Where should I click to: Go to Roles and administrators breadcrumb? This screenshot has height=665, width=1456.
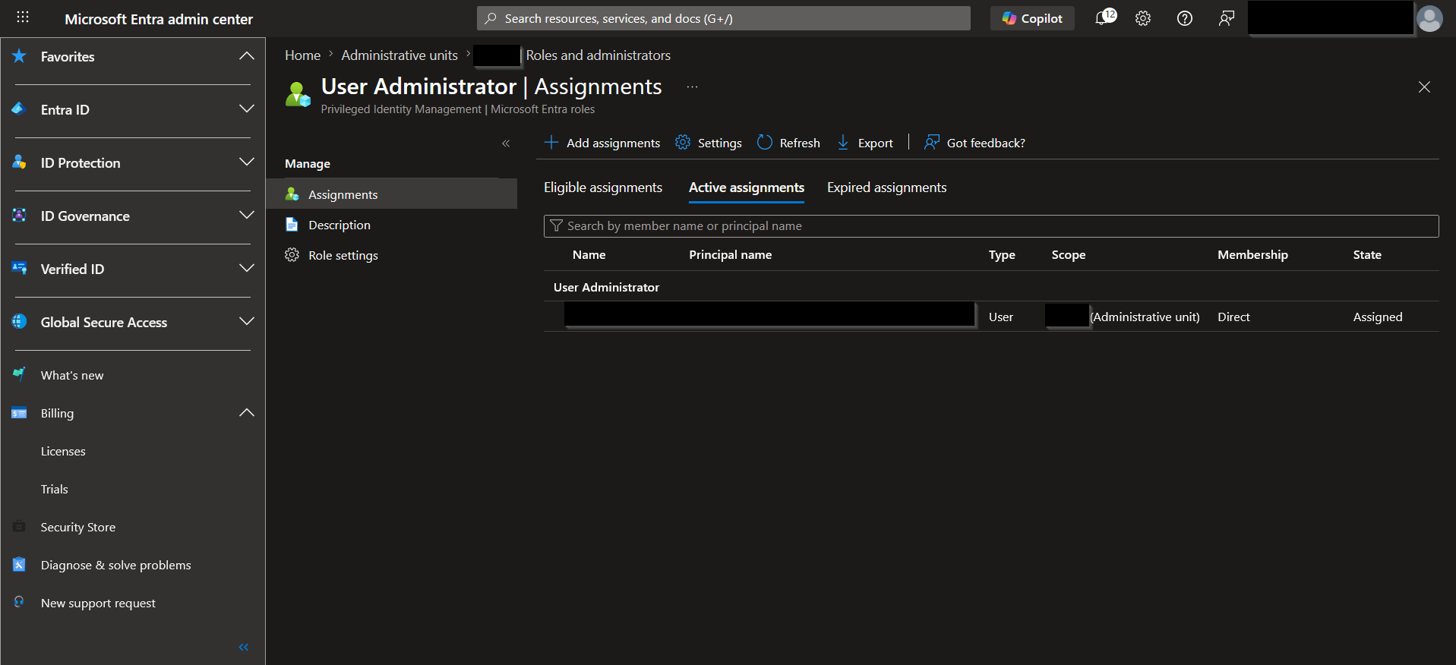[x=599, y=55]
